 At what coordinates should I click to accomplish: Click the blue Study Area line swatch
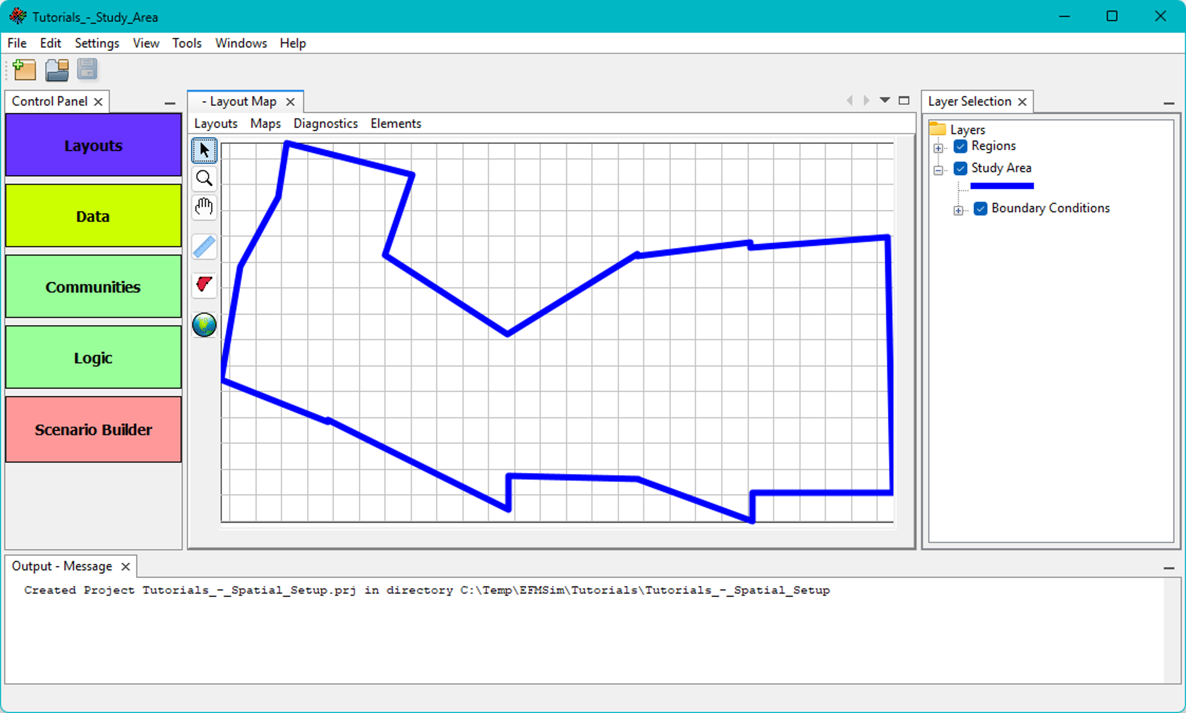[1002, 186]
